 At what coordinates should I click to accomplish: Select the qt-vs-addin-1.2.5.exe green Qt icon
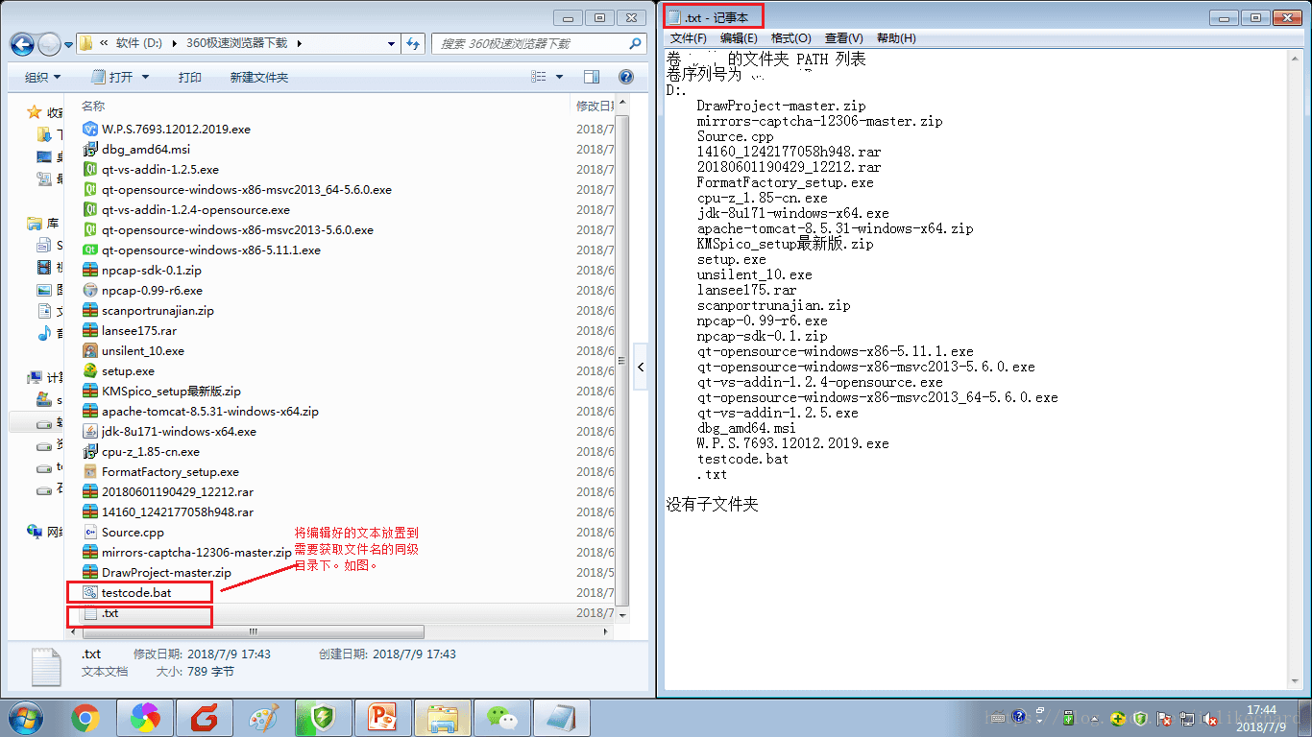[90, 169]
